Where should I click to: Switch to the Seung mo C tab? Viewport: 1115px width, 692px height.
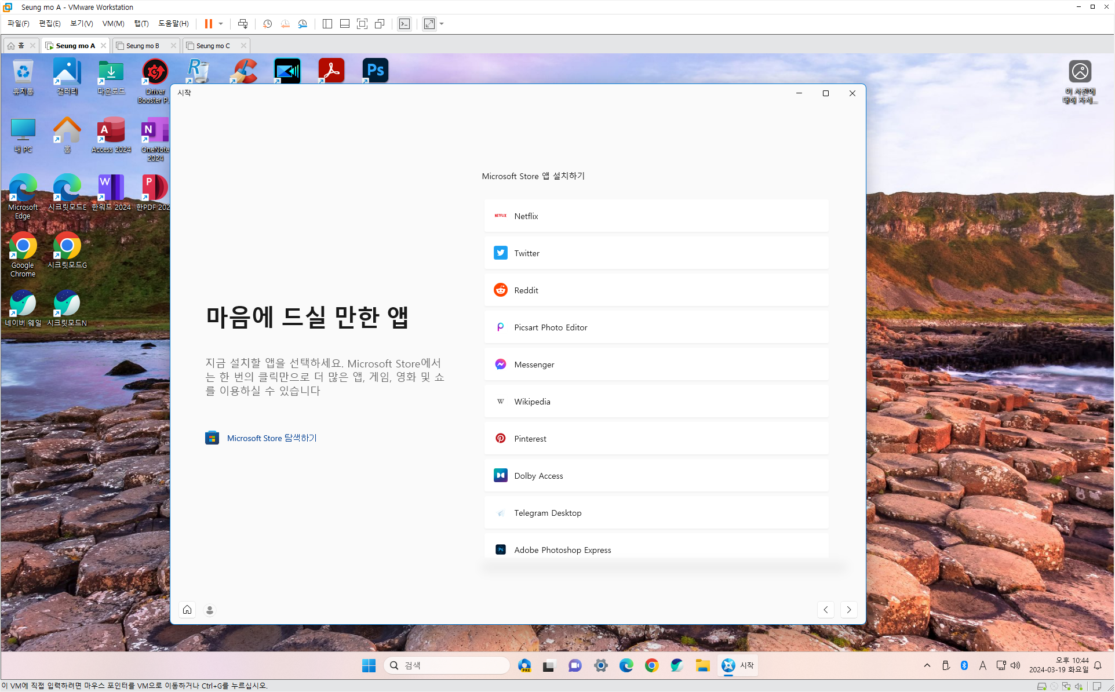(x=213, y=46)
